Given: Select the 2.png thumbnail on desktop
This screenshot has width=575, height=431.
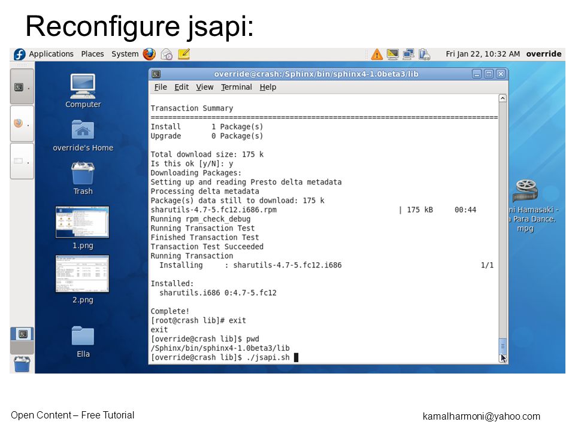Looking at the screenshot, I should tap(83, 280).
